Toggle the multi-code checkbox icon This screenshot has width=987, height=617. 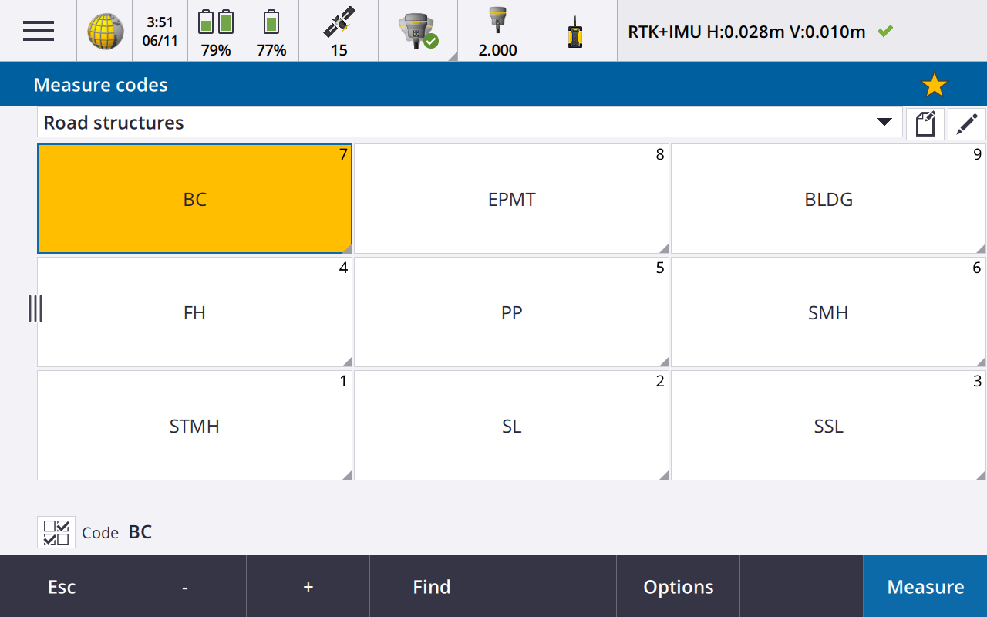coord(56,532)
